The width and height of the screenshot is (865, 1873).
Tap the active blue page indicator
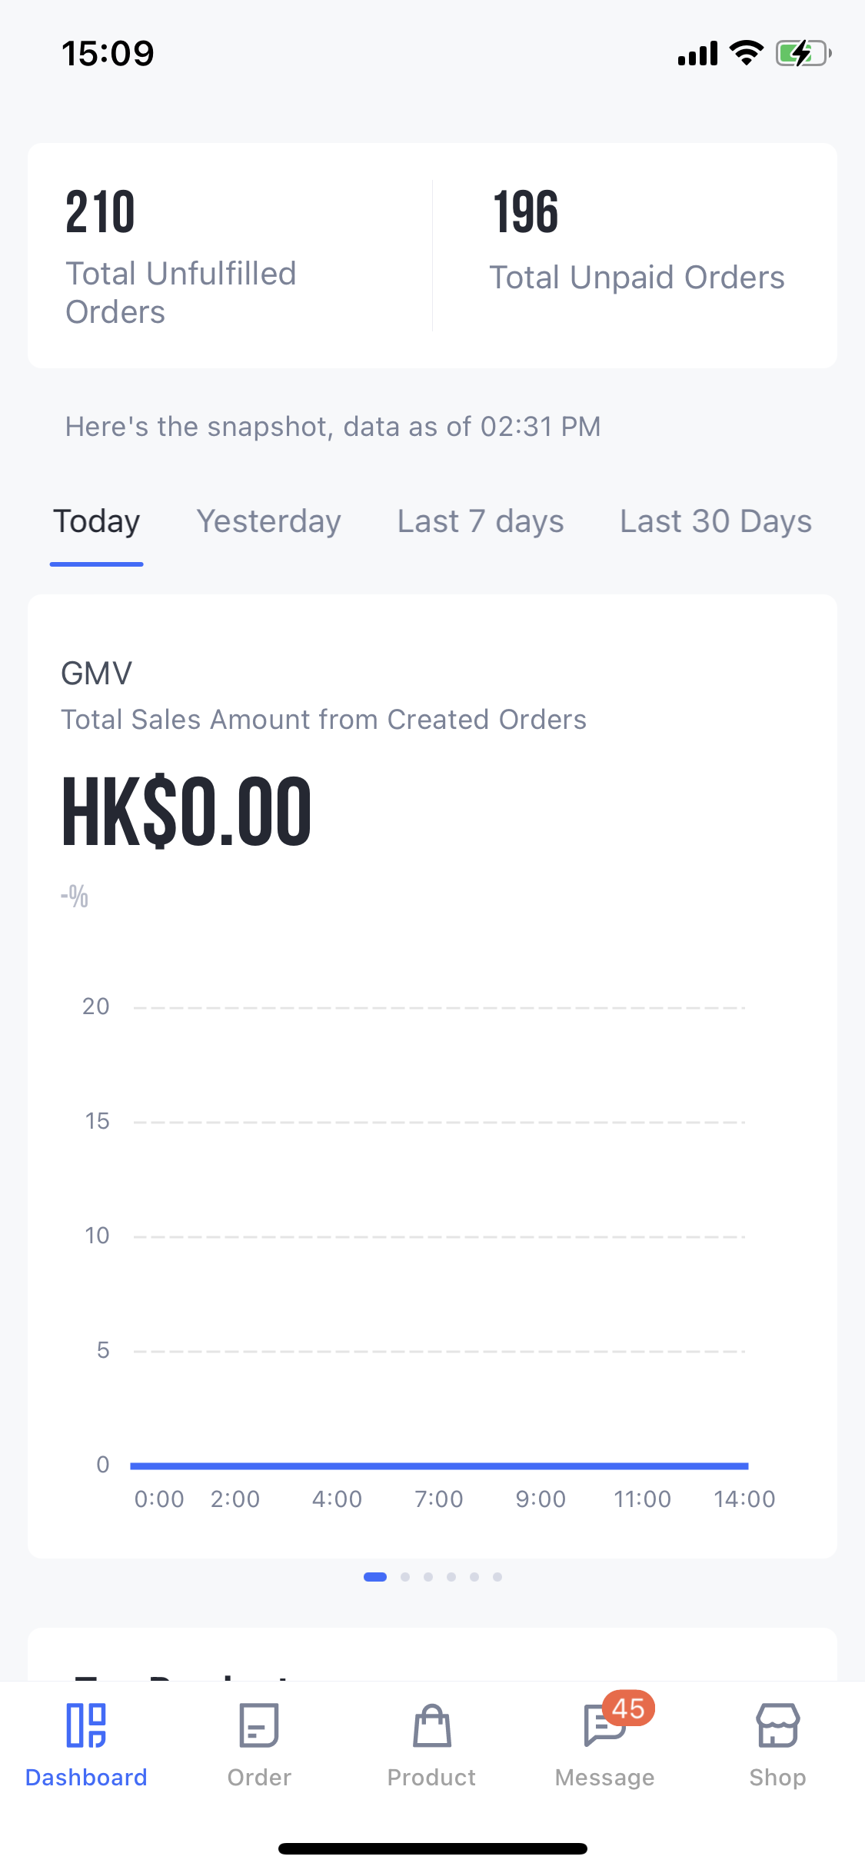pyautogui.click(x=375, y=1577)
